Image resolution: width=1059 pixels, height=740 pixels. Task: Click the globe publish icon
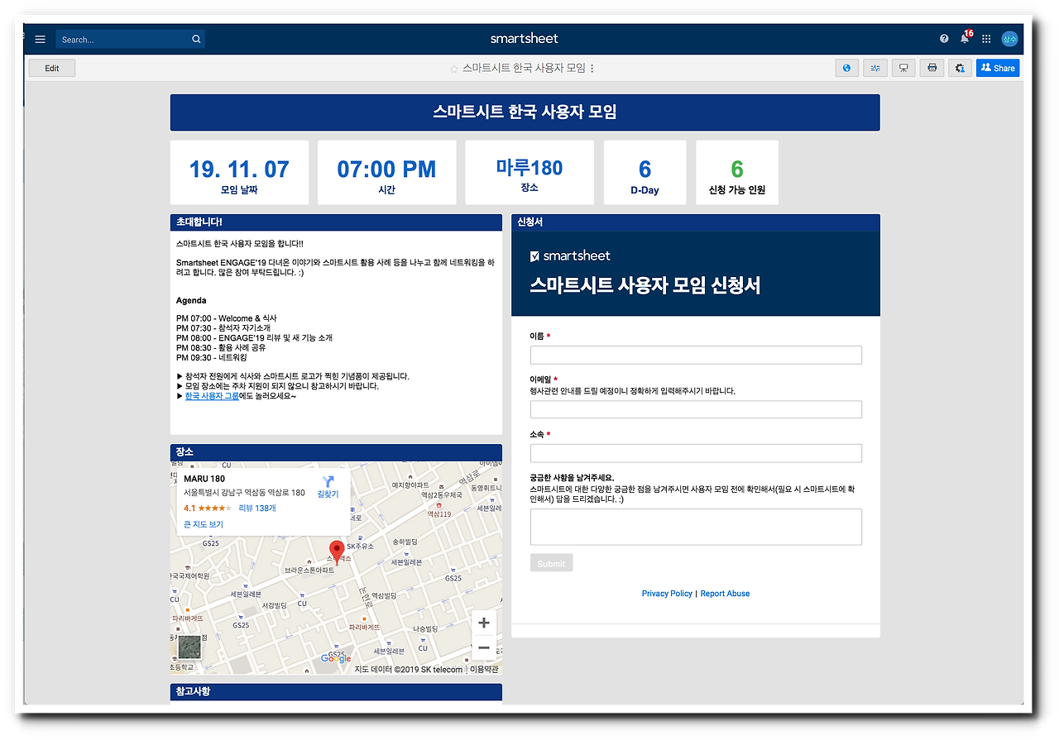[x=846, y=68]
